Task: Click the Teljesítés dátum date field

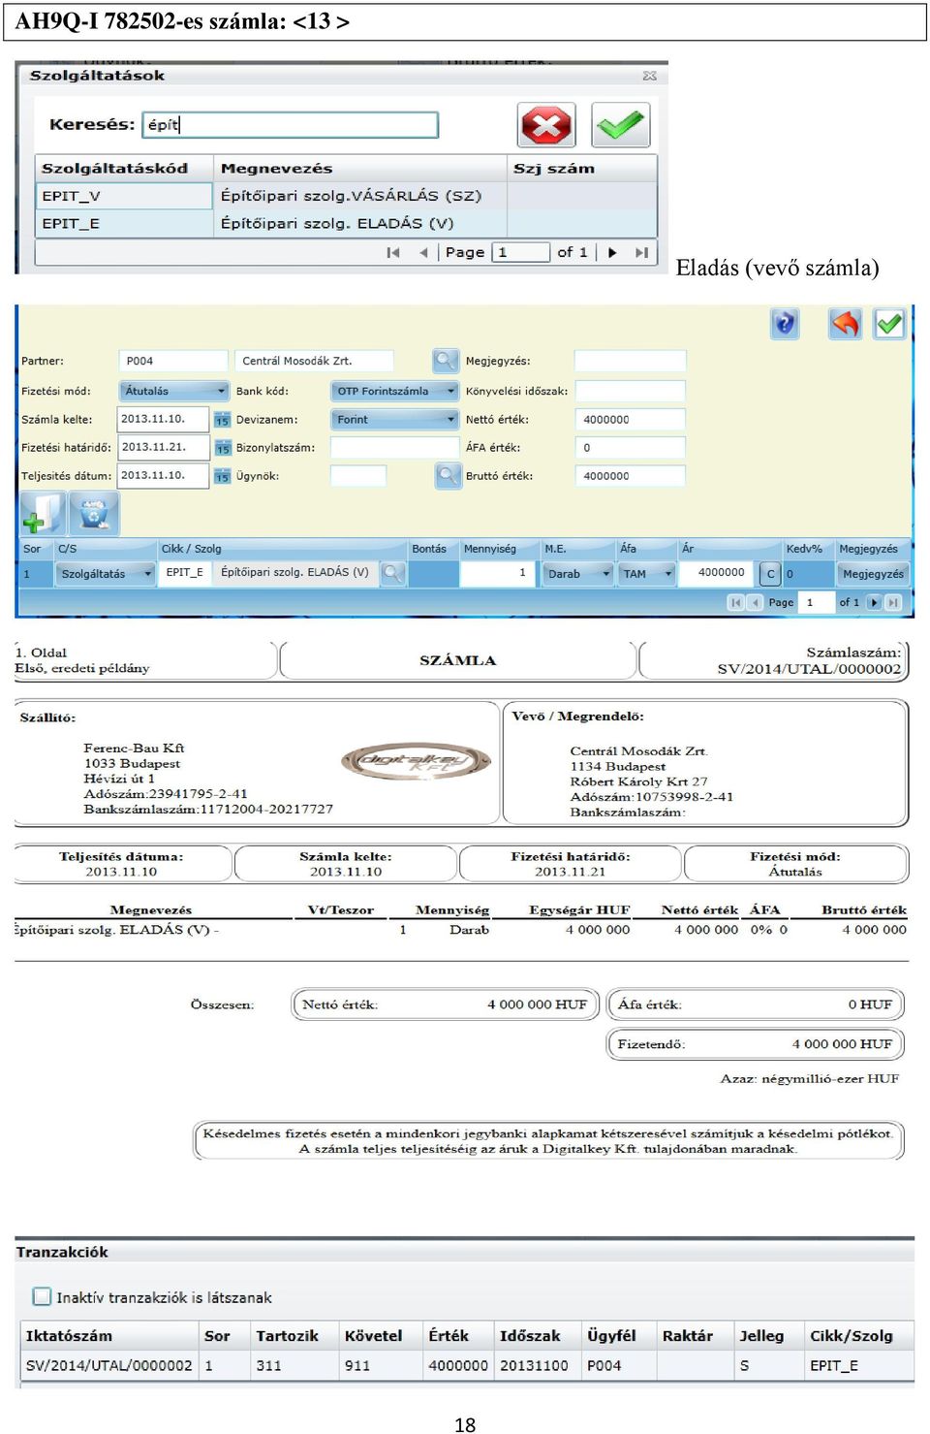Action: point(164,475)
